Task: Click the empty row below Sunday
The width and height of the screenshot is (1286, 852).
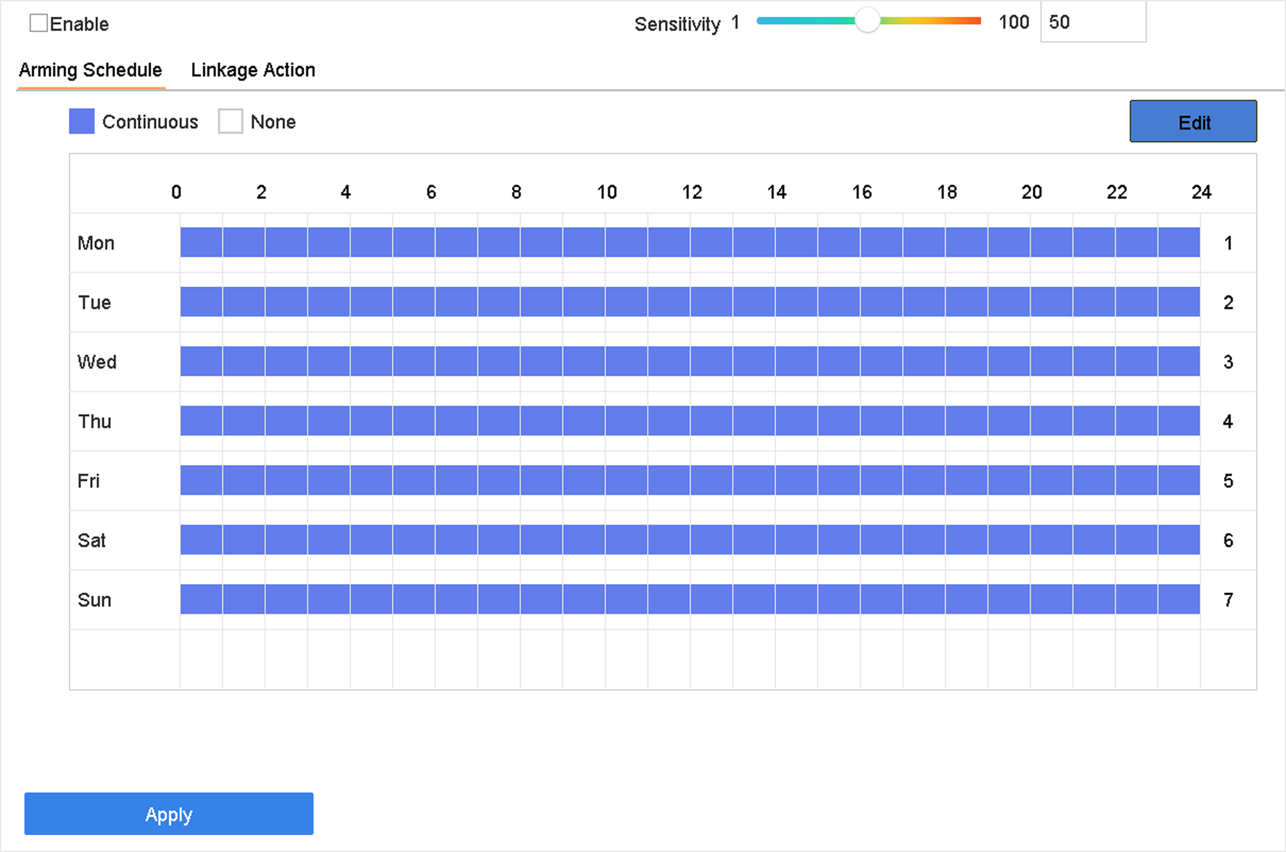Action: [663, 659]
